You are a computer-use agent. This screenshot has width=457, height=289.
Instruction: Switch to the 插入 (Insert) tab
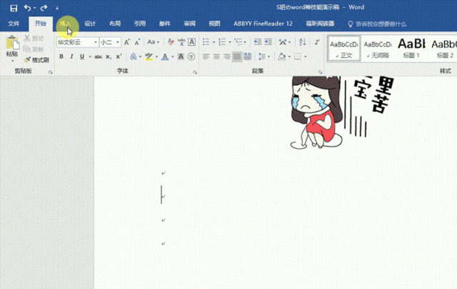[x=65, y=24]
